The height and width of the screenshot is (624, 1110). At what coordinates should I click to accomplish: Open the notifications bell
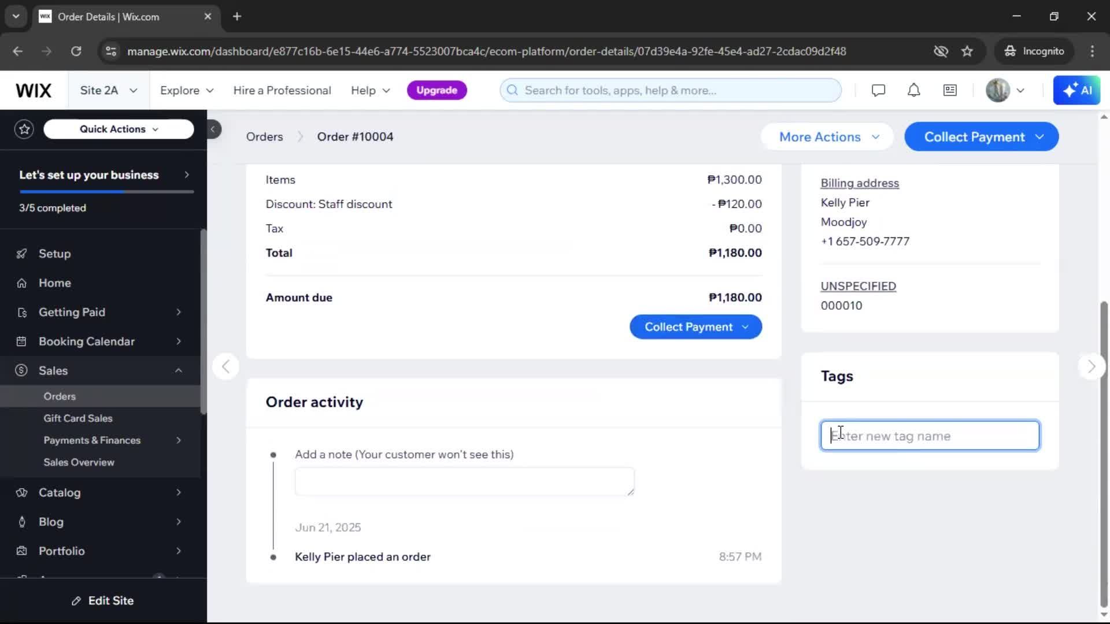pos(913,90)
